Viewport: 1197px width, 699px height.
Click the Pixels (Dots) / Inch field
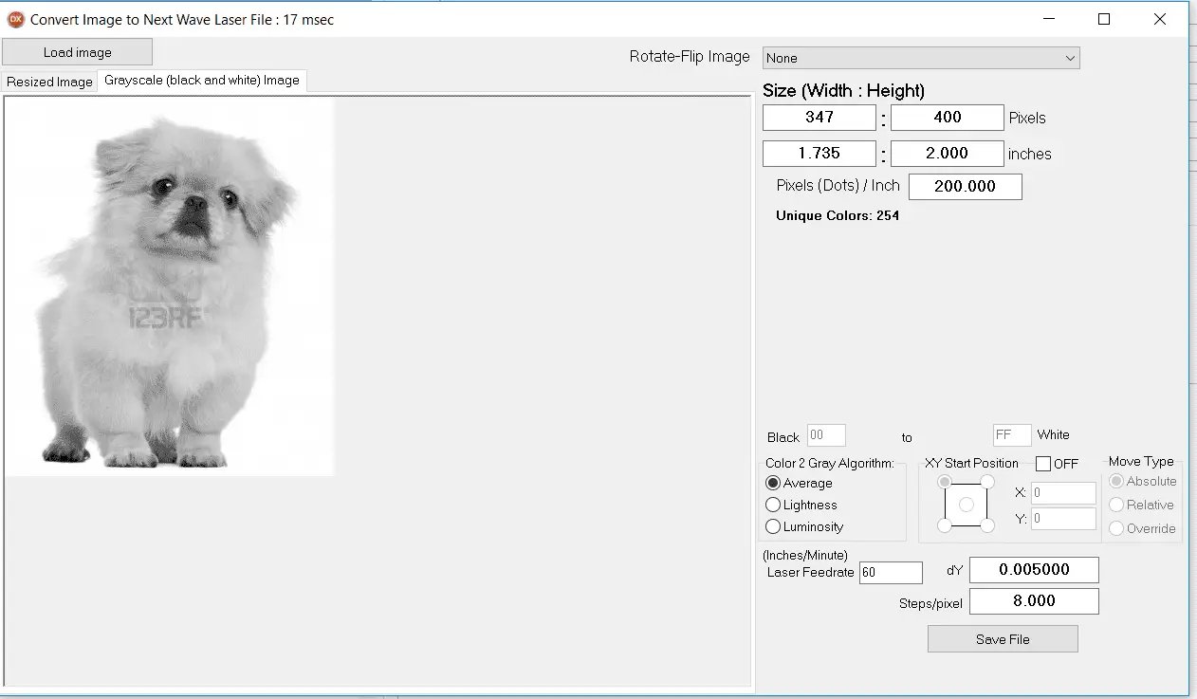coord(966,187)
